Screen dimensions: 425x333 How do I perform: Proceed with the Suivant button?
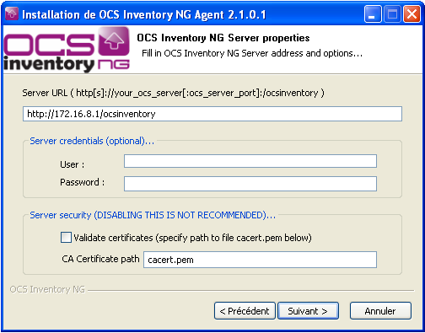pos(308,311)
